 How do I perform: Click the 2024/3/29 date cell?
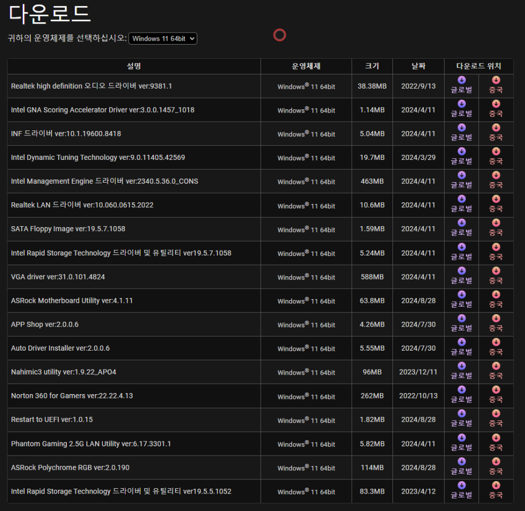[x=418, y=158]
